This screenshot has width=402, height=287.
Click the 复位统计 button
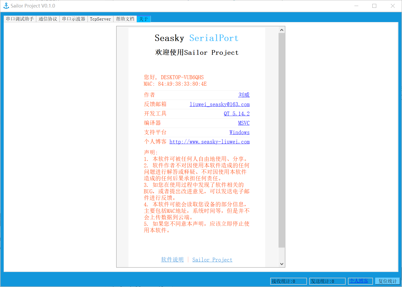pos(387,281)
